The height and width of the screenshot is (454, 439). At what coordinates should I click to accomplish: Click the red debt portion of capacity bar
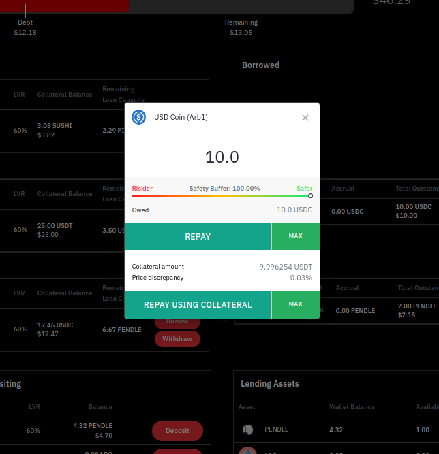[64, 6]
